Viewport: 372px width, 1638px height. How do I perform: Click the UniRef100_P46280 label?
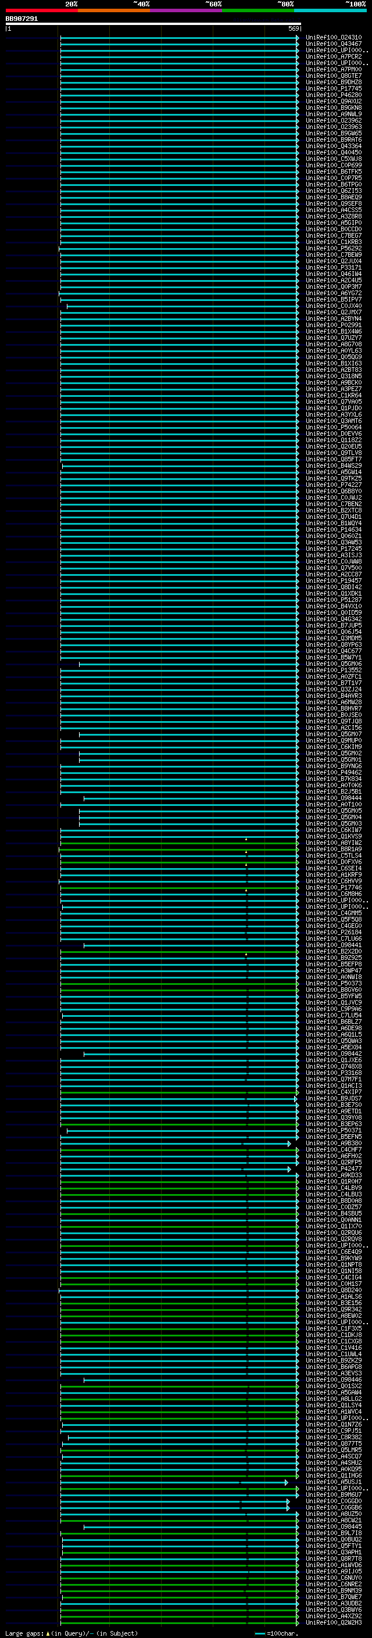coord(334,95)
